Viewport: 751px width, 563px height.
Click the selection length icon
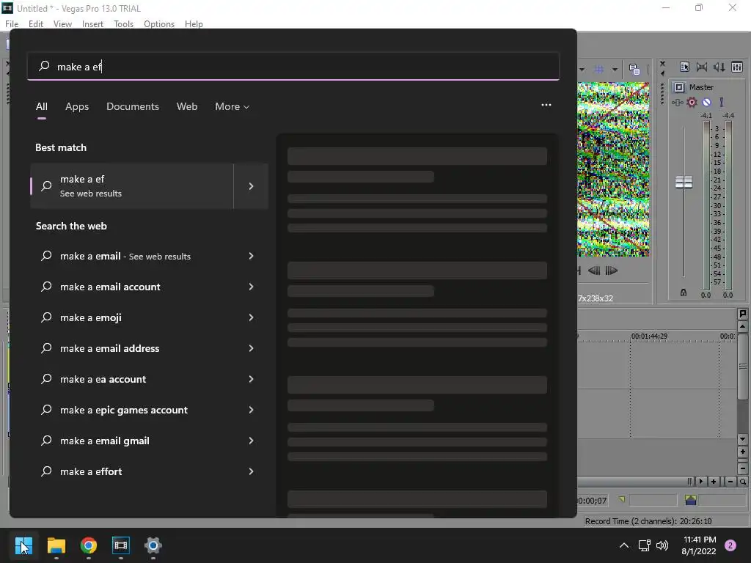click(690, 500)
